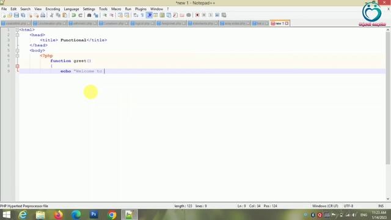The width and height of the screenshot is (391, 220).
Task: Click the 'UTF-8' encoding status entry
Action: tap(348, 206)
